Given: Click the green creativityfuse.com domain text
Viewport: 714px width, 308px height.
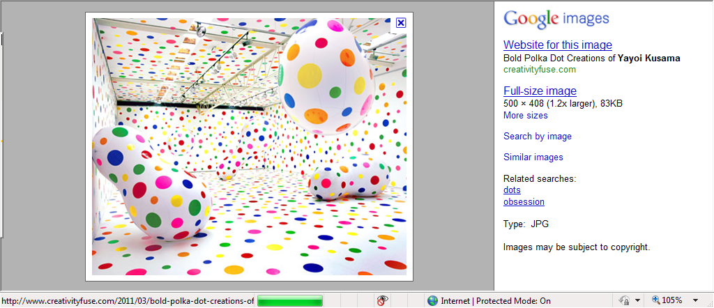Looking at the screenshot, I should pos(540,70).
